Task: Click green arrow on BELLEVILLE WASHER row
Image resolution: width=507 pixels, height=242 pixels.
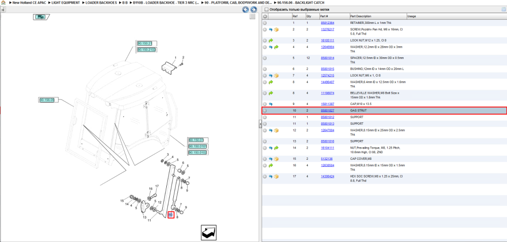Action: tap(271, 93)
